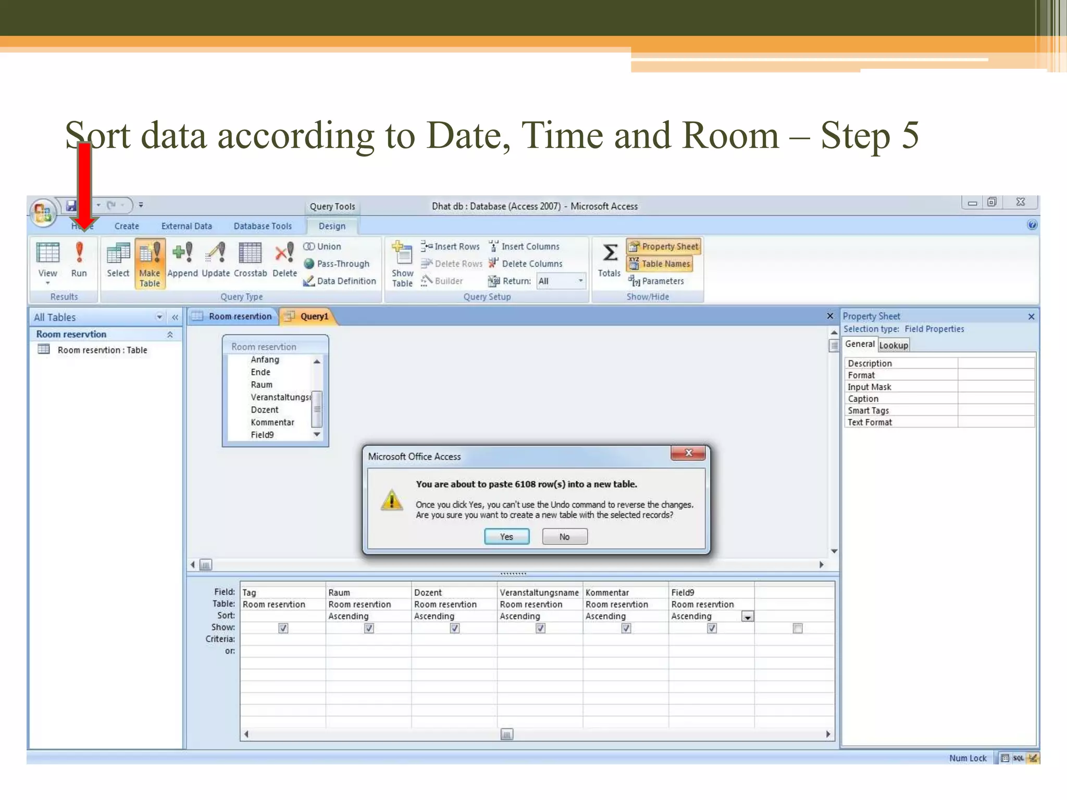Toggle Show checkbox for Raum column
Screen dimensions: 1067x800
[369, 628]
